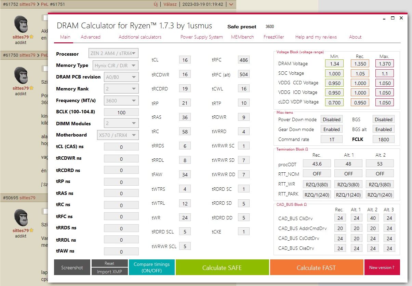Click the RTT_WR Rec. RZQ/3(80) value
Image resolution: width=412 pixels, height=286 pixels.
(x=317, y=185)
